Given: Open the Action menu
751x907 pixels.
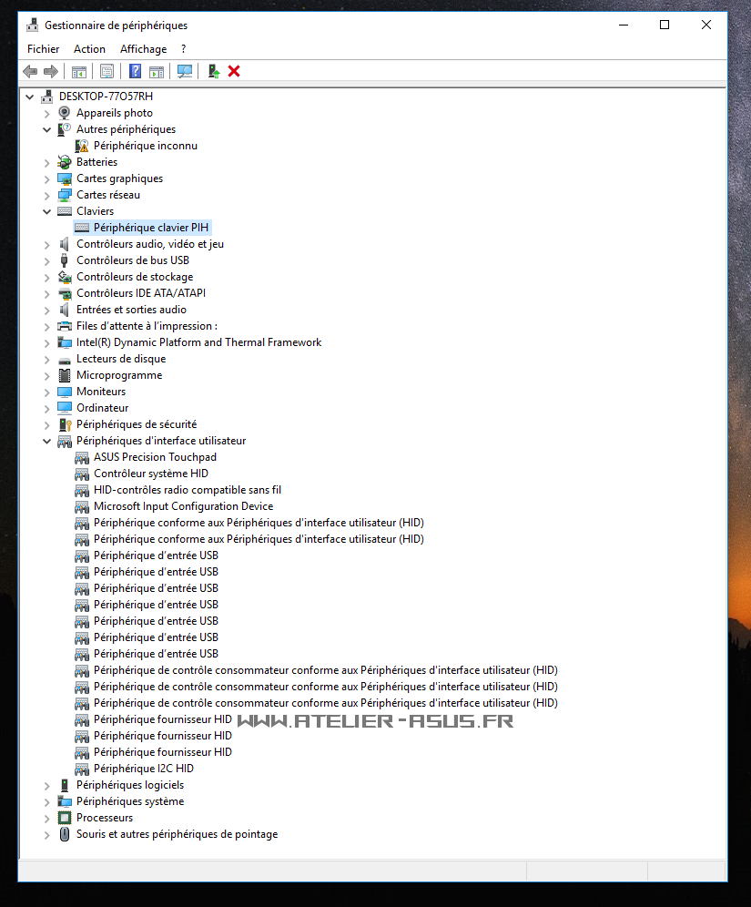Looking at the screenshot, I should [89, 49].
